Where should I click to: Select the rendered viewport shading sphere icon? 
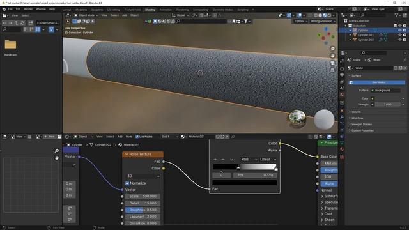coord(330,15)
